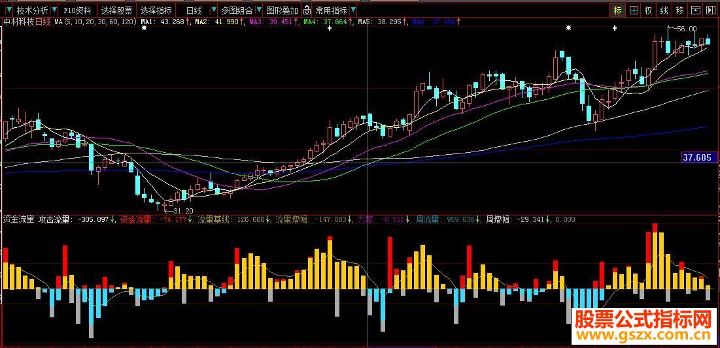This screenshot has width=720, height=348.
Task: Click the blue MA6 value
Action: (434, 21)
